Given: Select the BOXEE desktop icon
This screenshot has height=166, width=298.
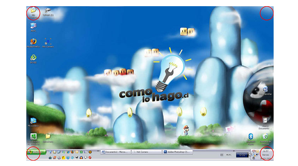Looking at the screenshot, I should click(33, 58).
